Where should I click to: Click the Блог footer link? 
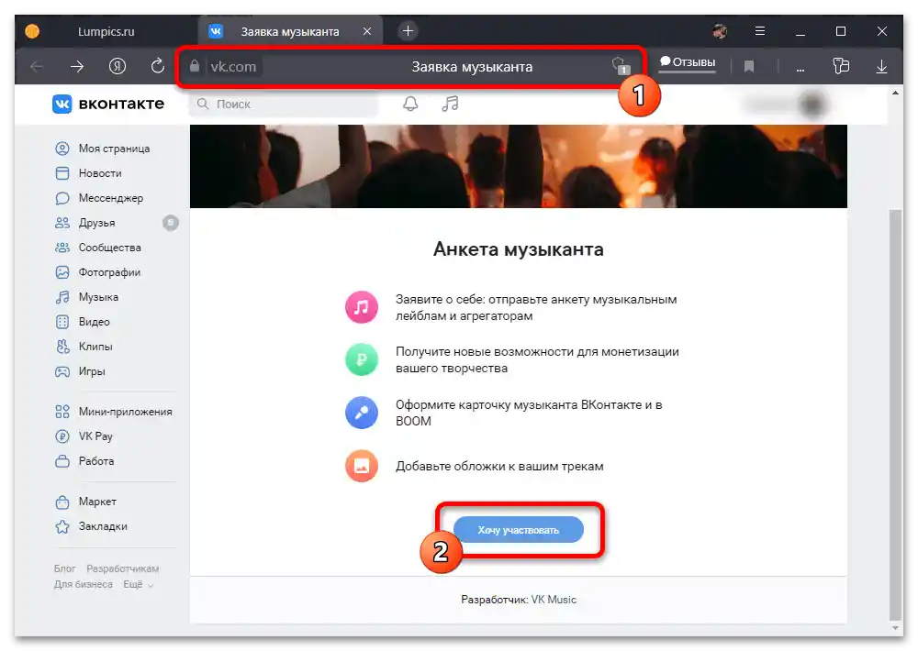[x=64, y=568]
